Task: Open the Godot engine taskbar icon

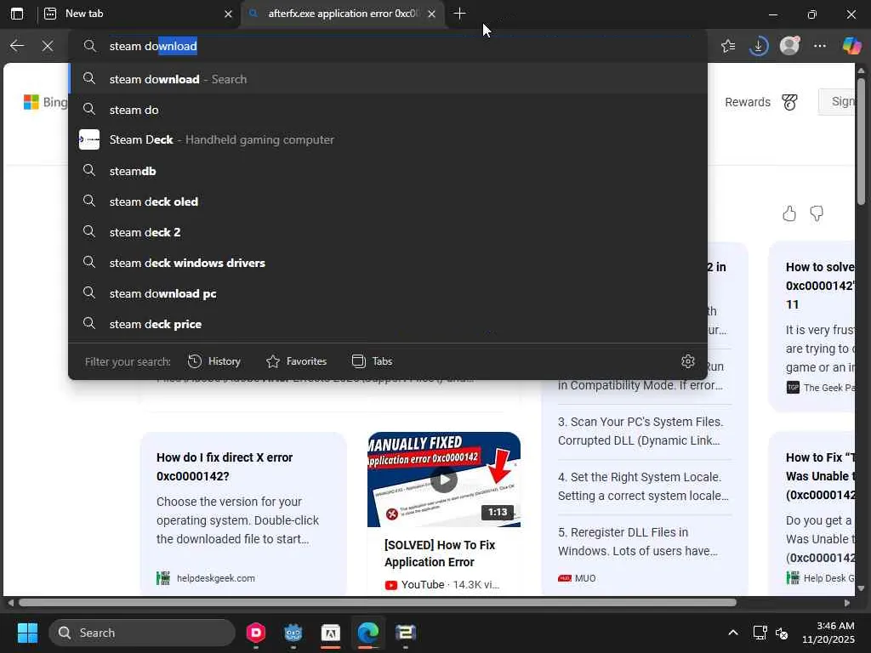Action: pyautogui.click(x=293, y=633)
